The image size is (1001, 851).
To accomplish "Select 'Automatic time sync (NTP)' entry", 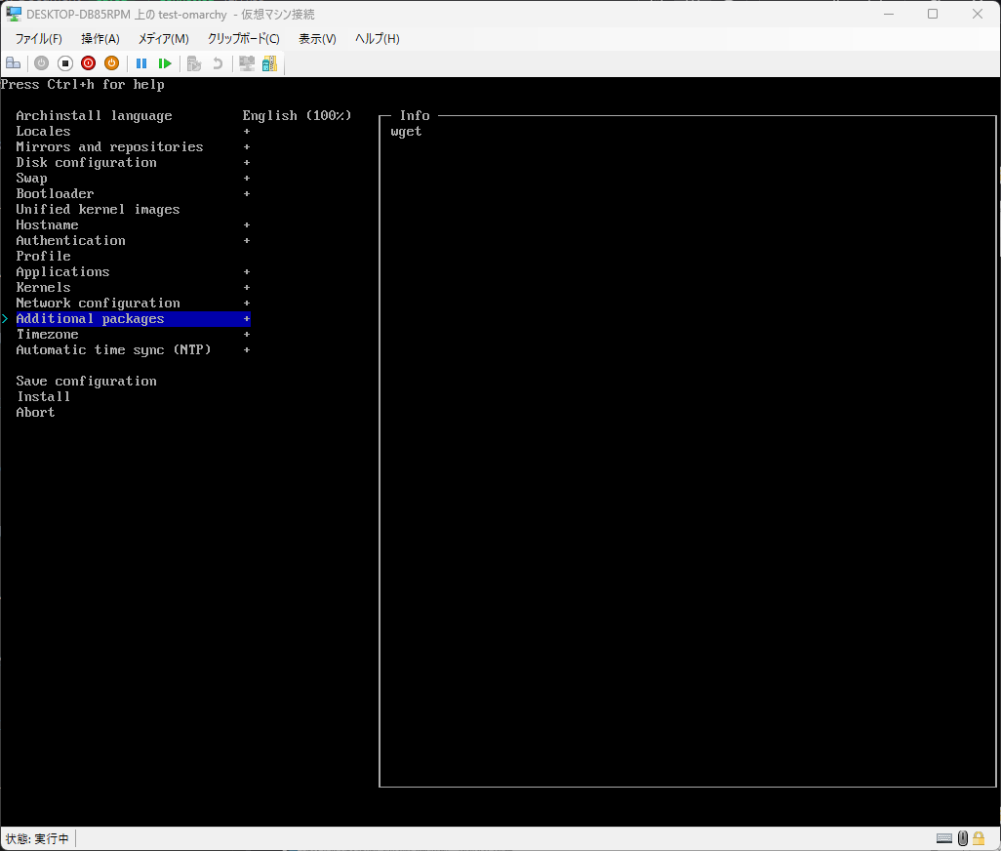I will 113,349.
